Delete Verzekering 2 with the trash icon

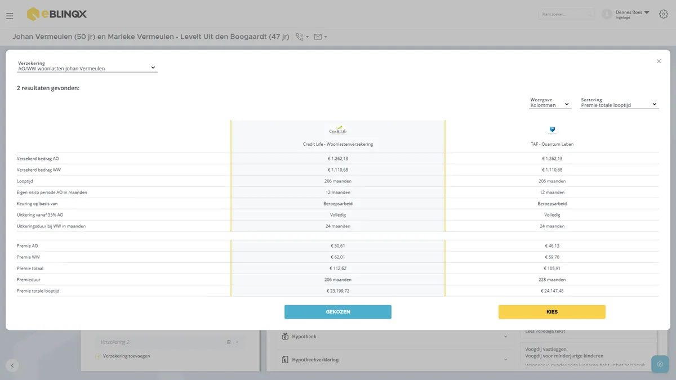point(229,342)
